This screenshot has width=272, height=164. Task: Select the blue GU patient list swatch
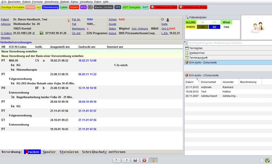click(214, 27)
